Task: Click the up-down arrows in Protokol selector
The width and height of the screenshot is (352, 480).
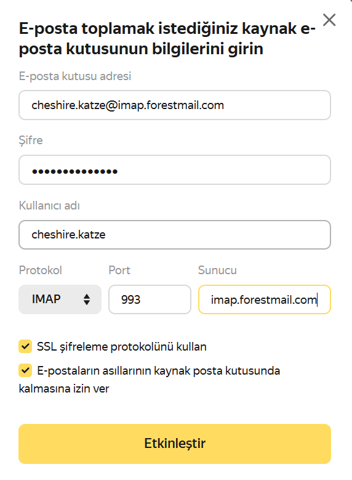Action: 87,299
